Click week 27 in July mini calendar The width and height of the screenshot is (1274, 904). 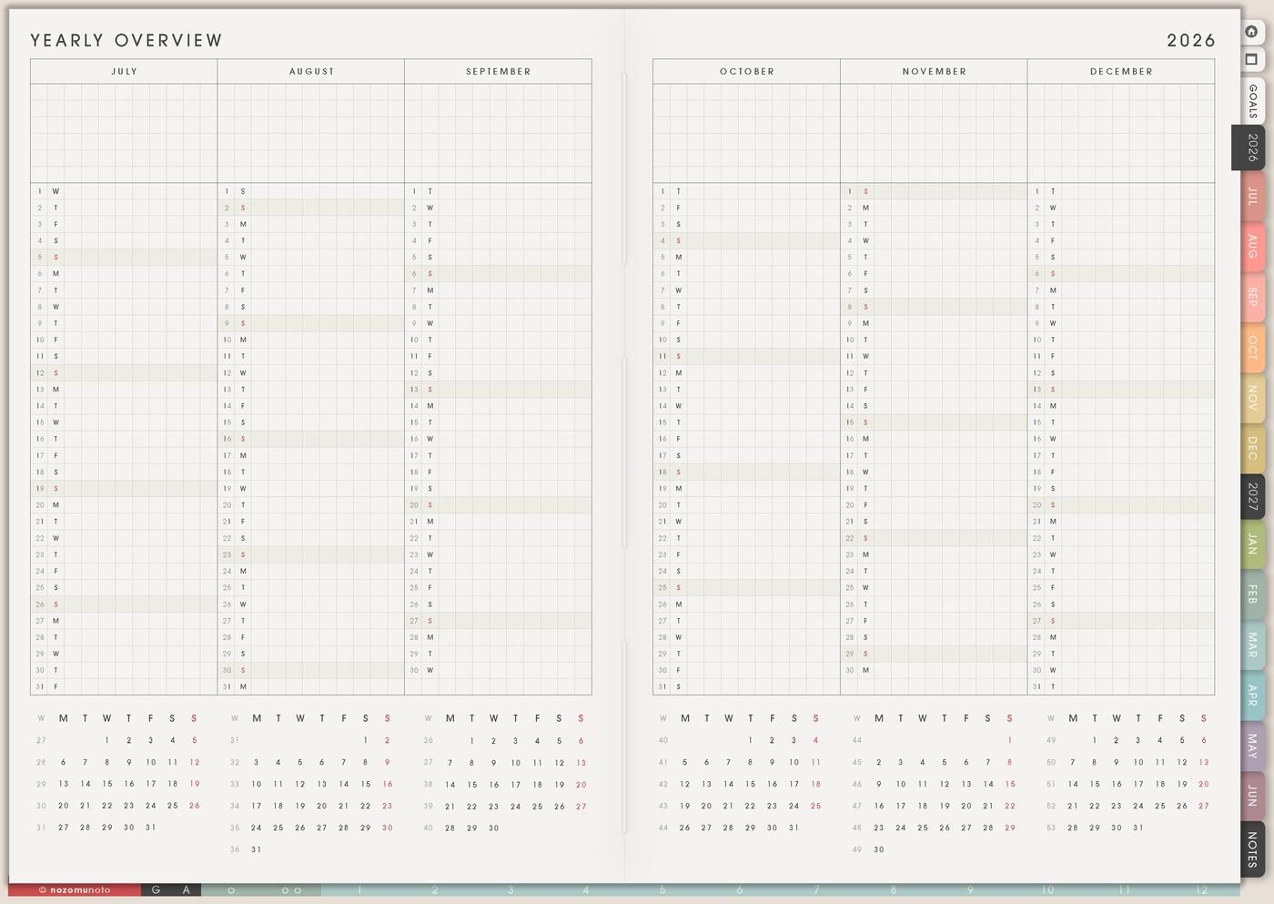41,740
